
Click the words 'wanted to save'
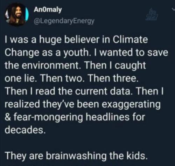(x=134, y=52)
